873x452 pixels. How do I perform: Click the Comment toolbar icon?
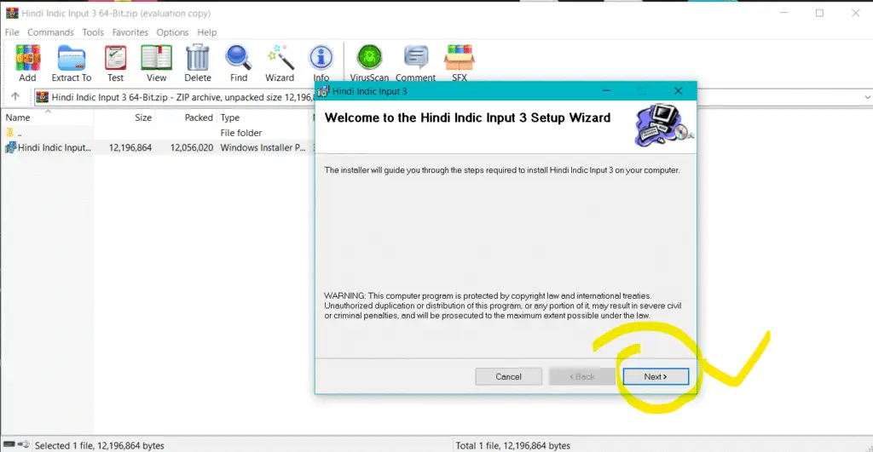coord(416,62)
